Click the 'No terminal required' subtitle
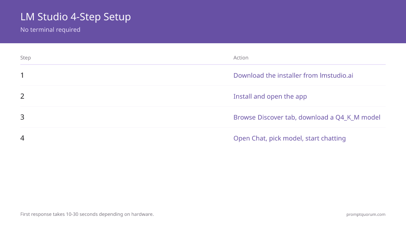 click(x=50, y=30)
